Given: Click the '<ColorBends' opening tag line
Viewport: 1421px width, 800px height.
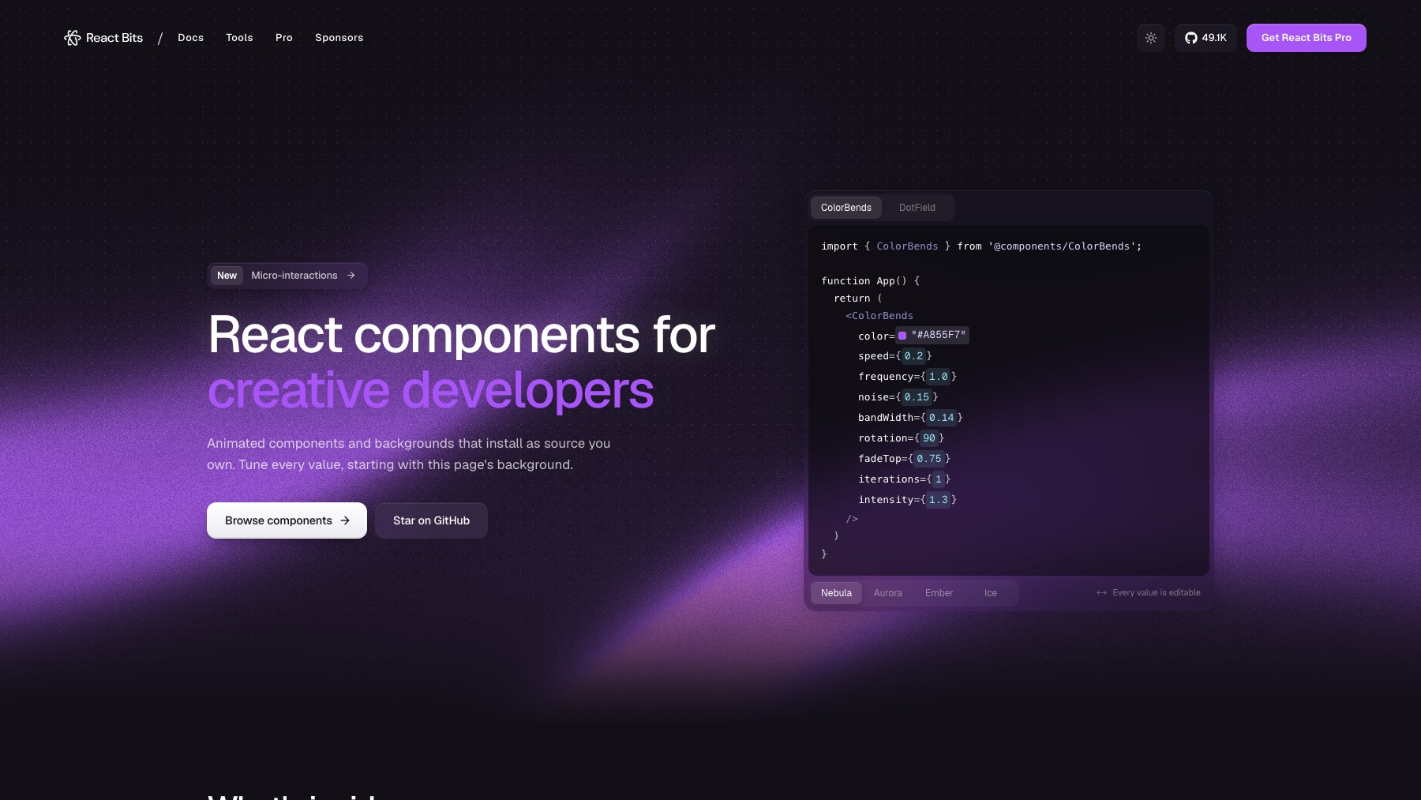Looking at the screenshot, I should (879, 316).
